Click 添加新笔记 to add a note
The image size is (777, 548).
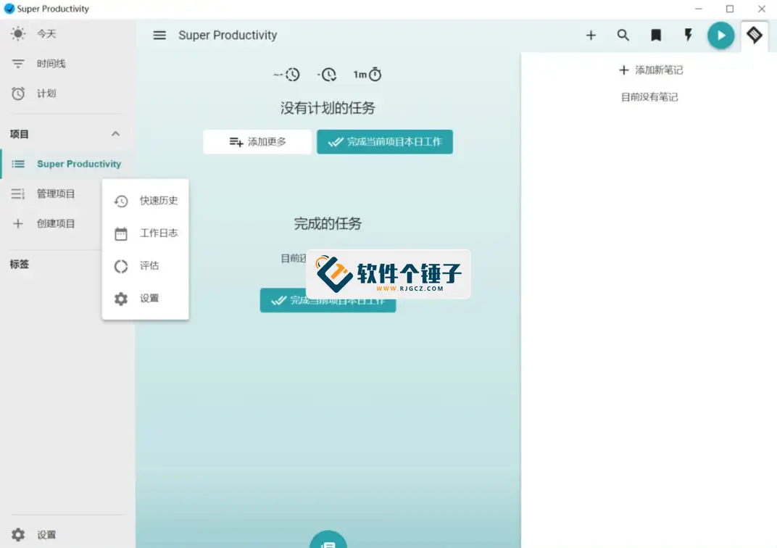coord(651,70)
